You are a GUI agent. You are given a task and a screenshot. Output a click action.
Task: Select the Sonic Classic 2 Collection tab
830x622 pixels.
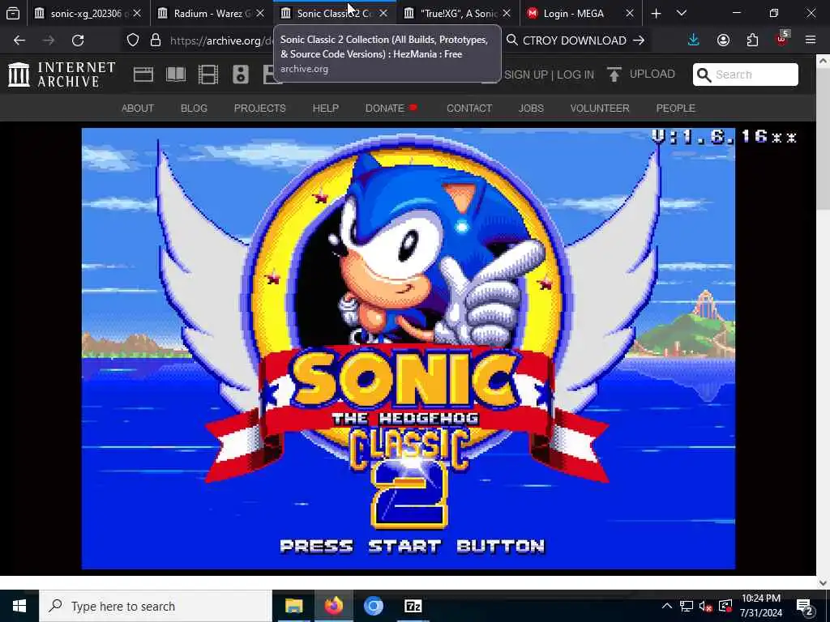coord(335,13)
